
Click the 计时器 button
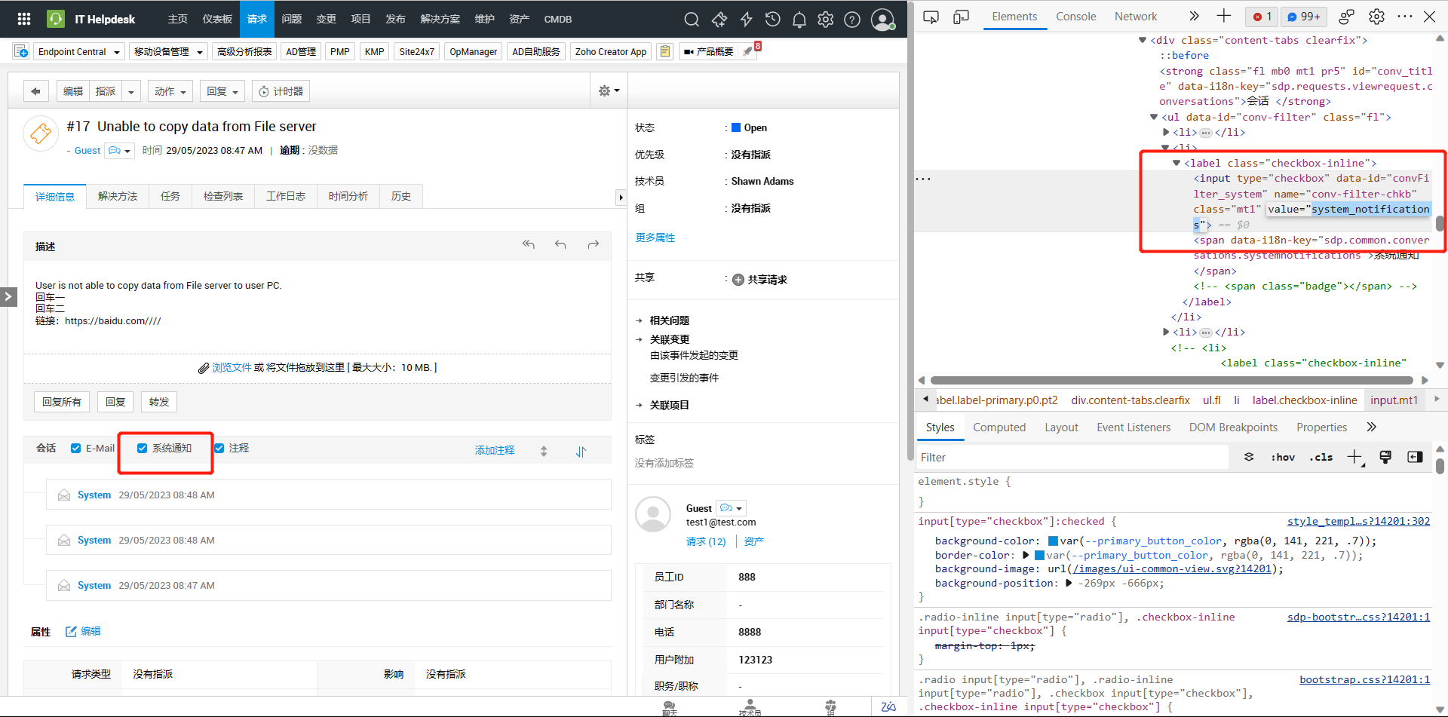point(281,91)
